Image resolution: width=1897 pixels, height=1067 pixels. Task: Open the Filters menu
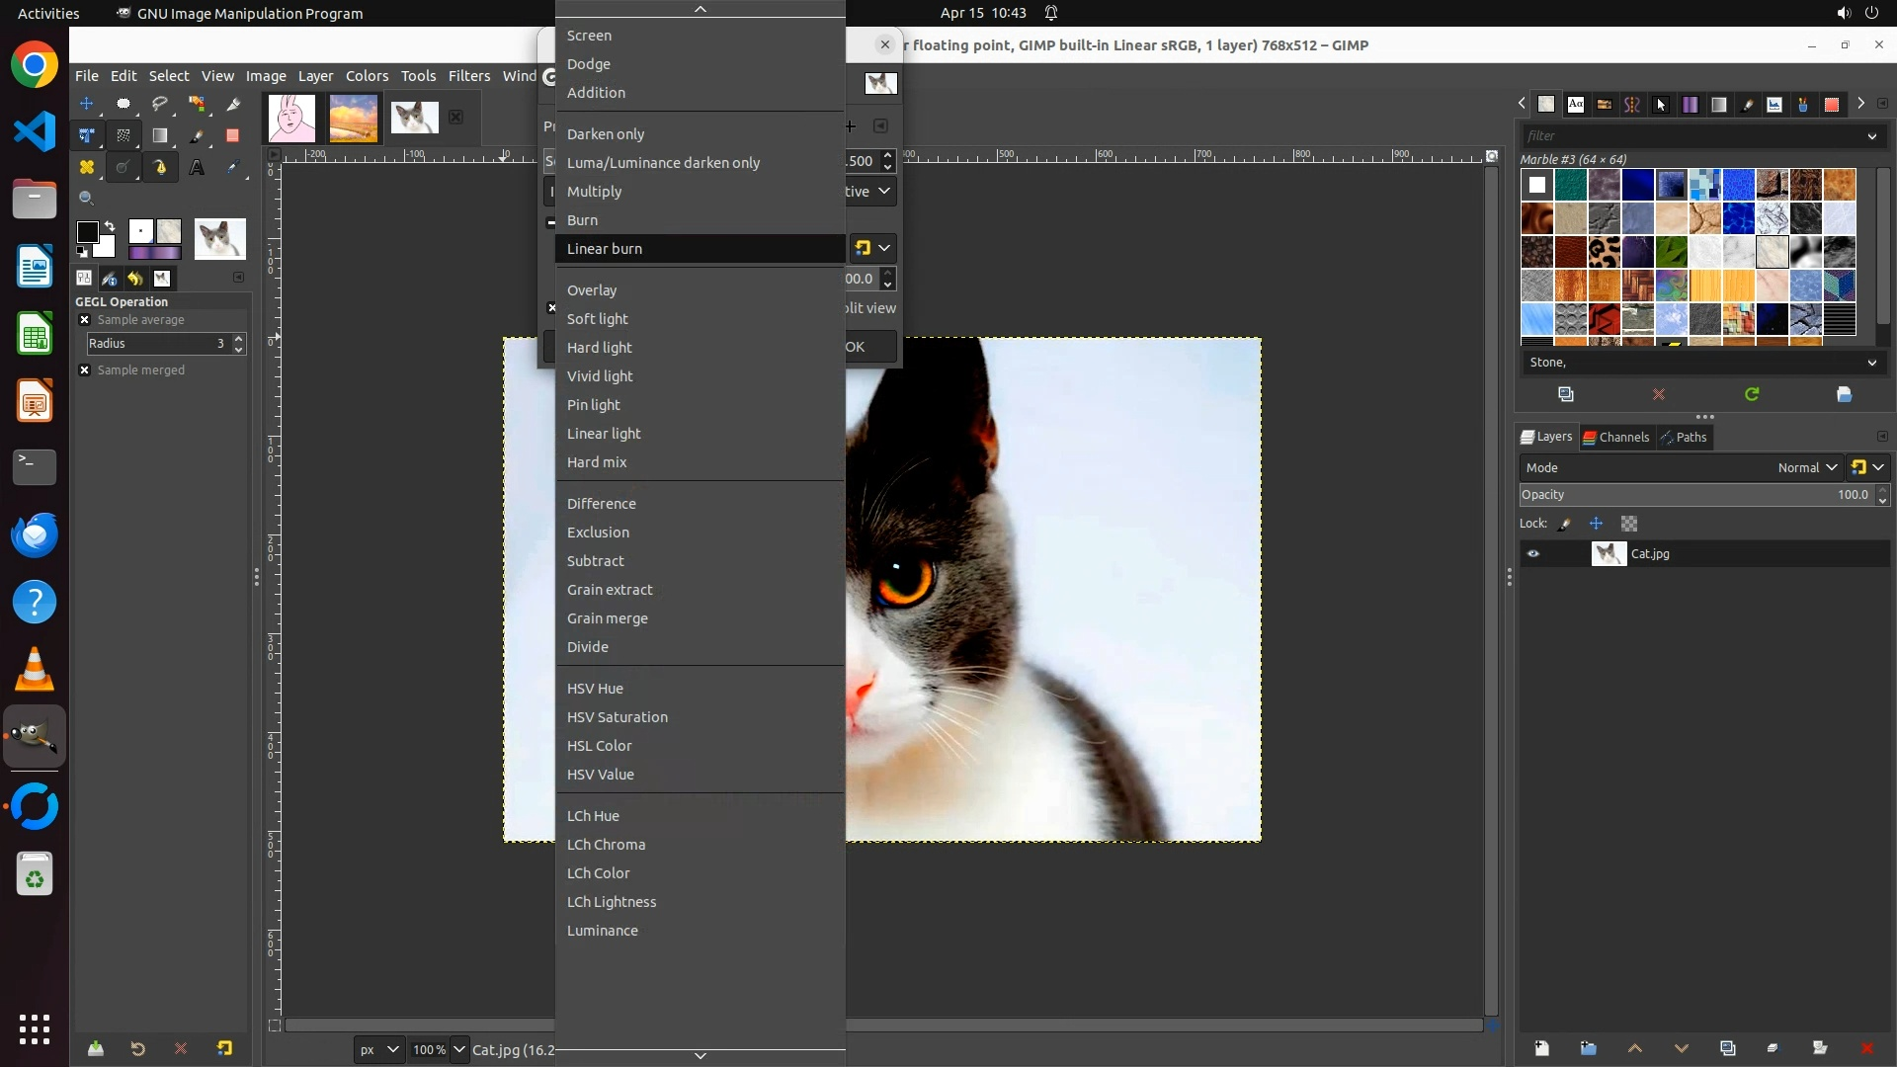(468, 76)
